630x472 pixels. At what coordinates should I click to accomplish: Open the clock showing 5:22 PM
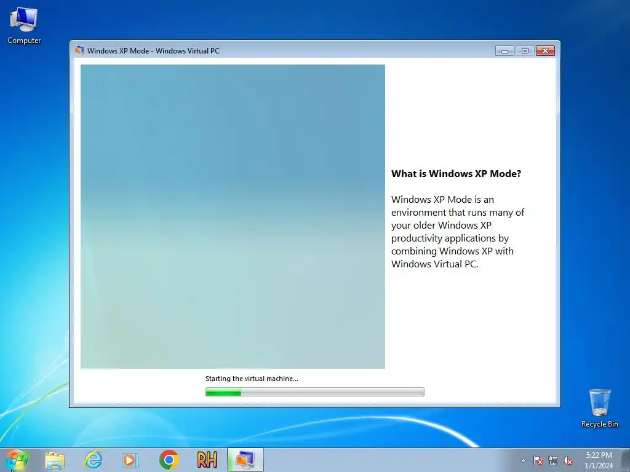[x=599, y=460]
